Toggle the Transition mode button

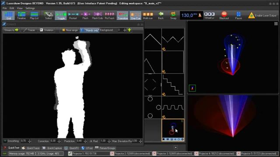(122, 16)
